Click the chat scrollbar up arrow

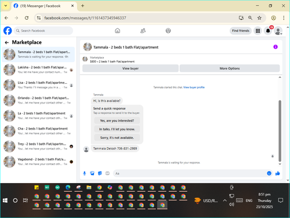pyautogui.click(x=280, y=77)
